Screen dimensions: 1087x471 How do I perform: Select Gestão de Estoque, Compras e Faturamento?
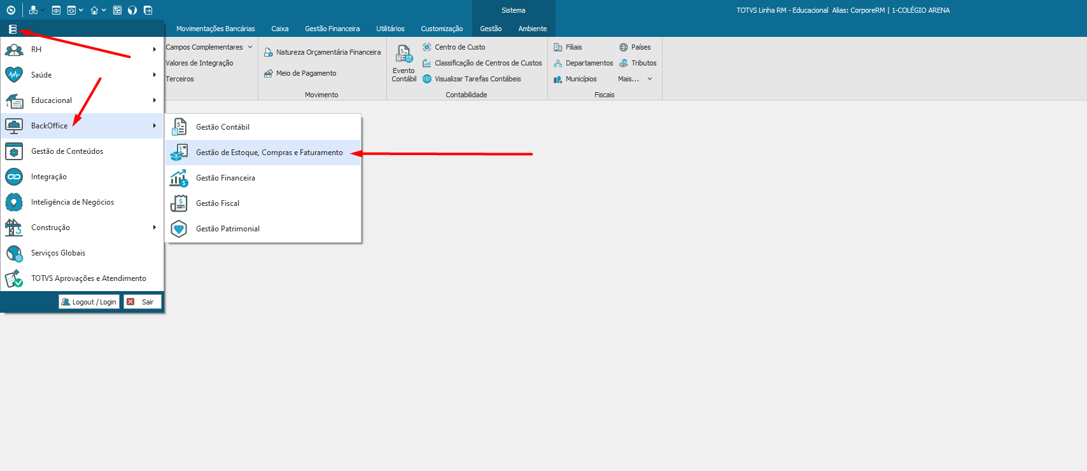click(269, 153)
